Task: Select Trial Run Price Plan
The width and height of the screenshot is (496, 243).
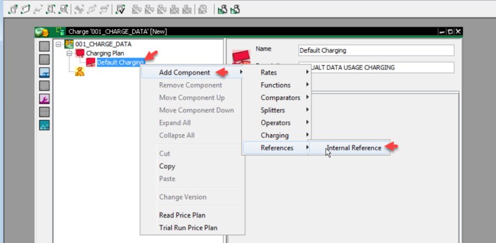Action: 192,228
